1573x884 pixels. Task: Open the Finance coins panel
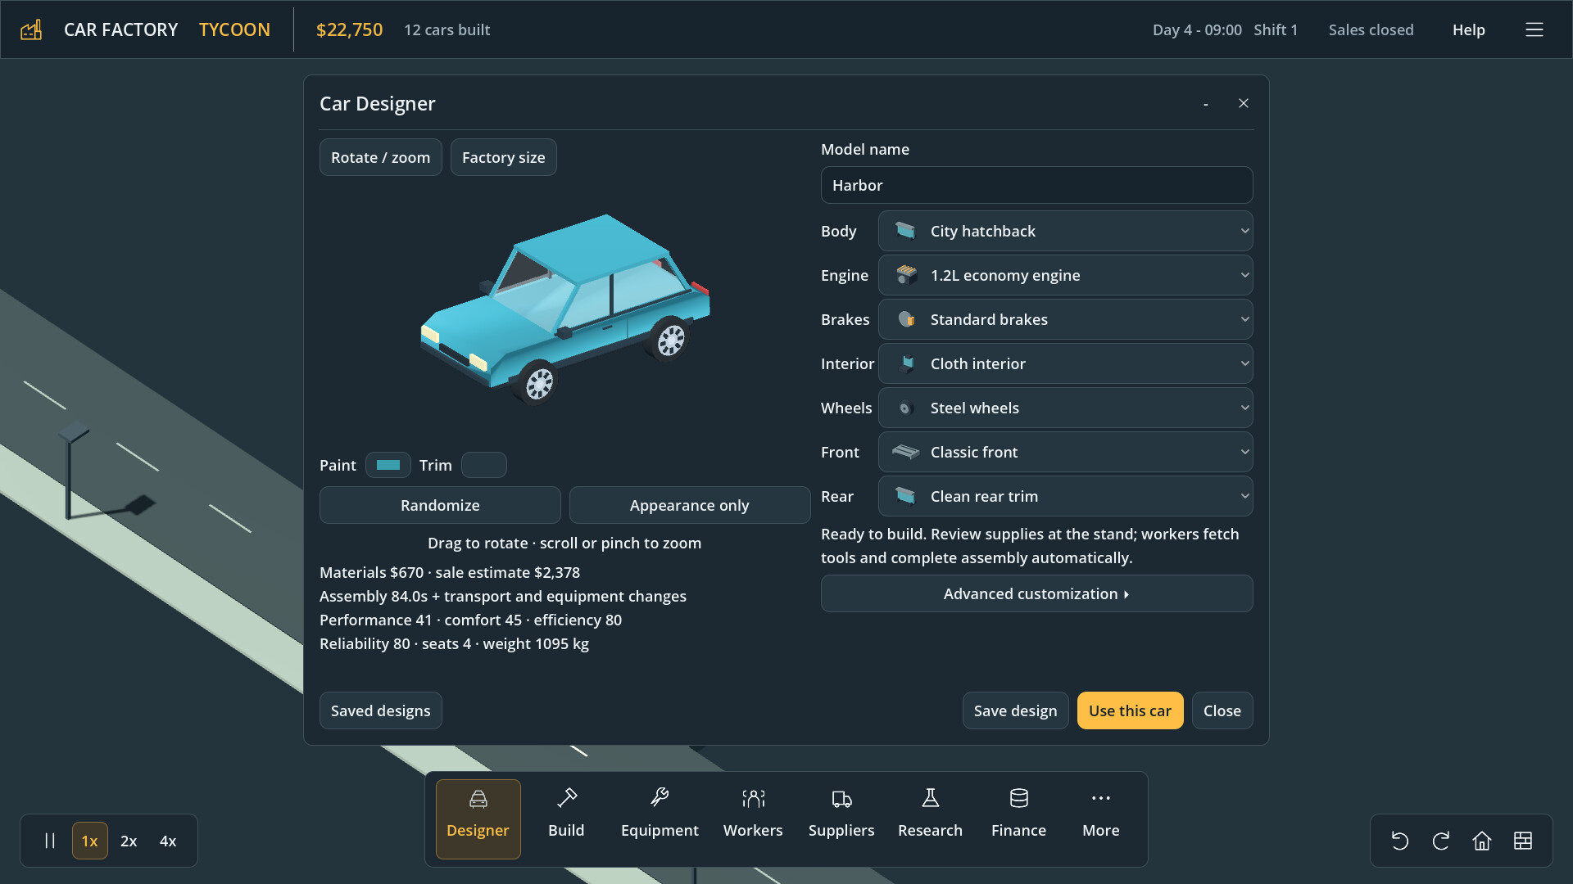click(x=1018, y=819)
